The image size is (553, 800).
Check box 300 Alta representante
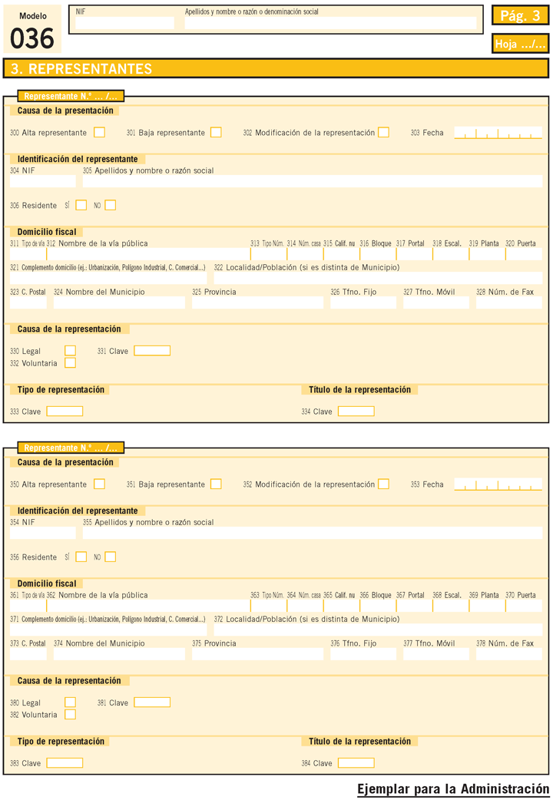click(x=100, y=132)
